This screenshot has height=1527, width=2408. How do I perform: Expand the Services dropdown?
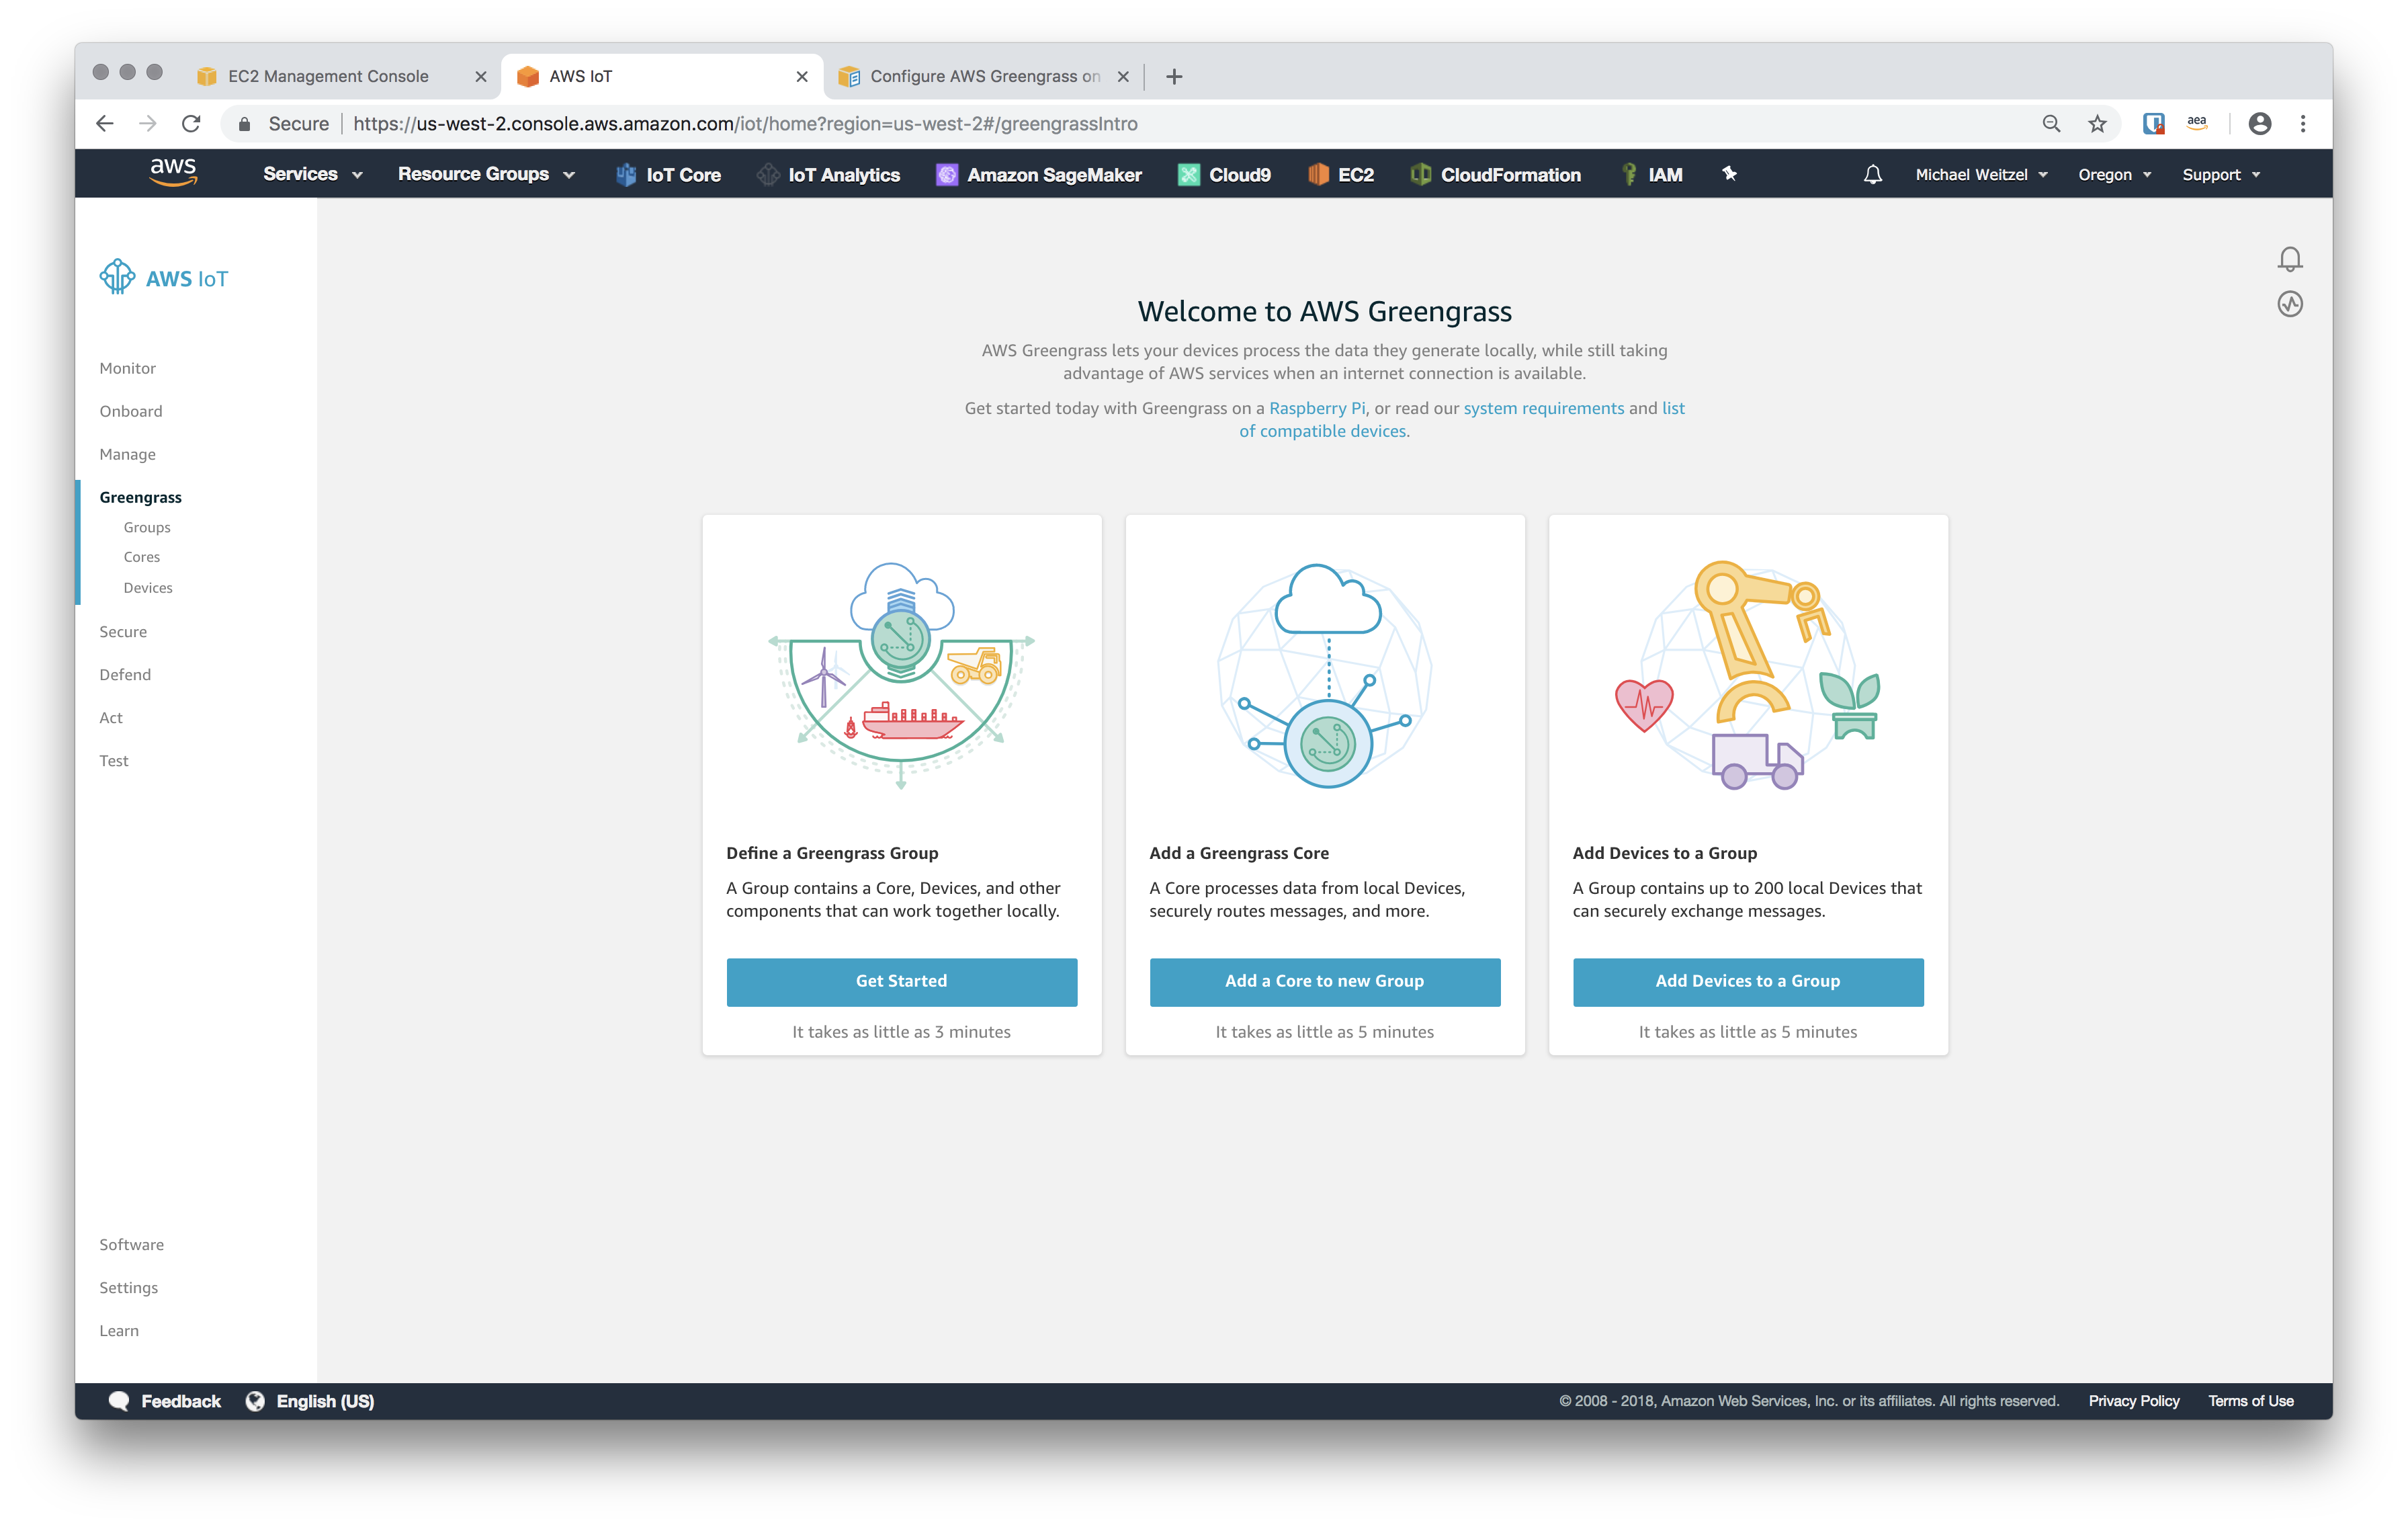tap(312, 174)
